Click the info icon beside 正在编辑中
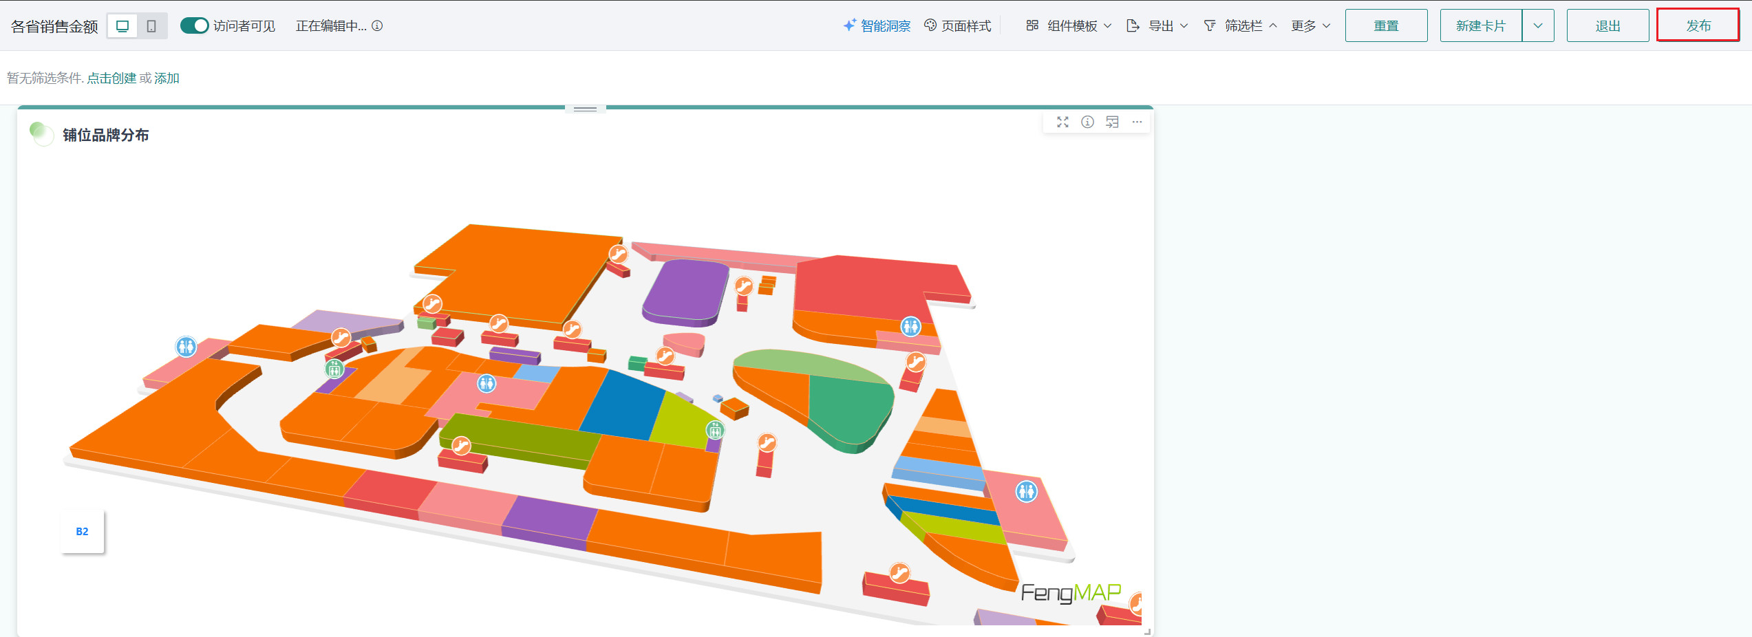This screenshot has width=1752, height=637. (x=377, y=25)
